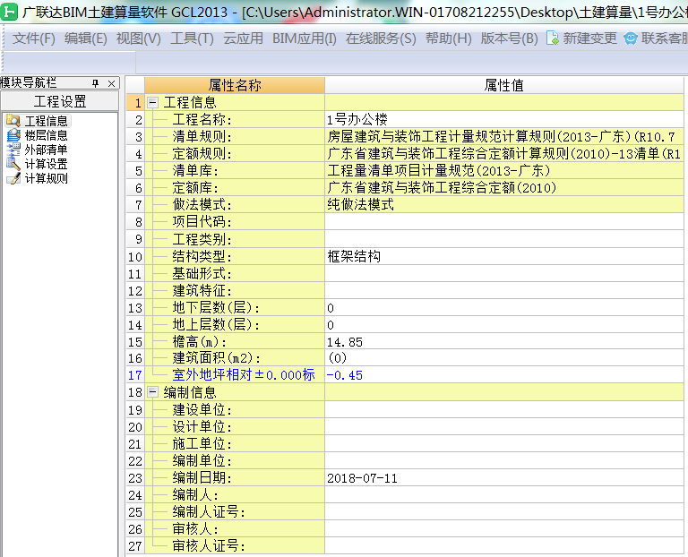Click the 外部清单 sidebar icon
Image resolution: width=688 pixels, height=557 pixels.
[x=13, y=150]
